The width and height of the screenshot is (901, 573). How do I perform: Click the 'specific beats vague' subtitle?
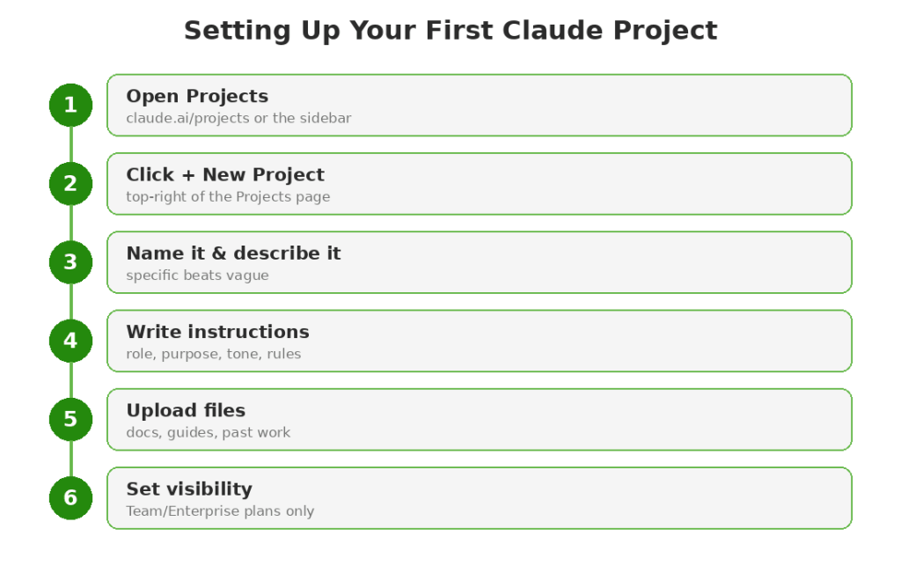[x=197, y=275]
